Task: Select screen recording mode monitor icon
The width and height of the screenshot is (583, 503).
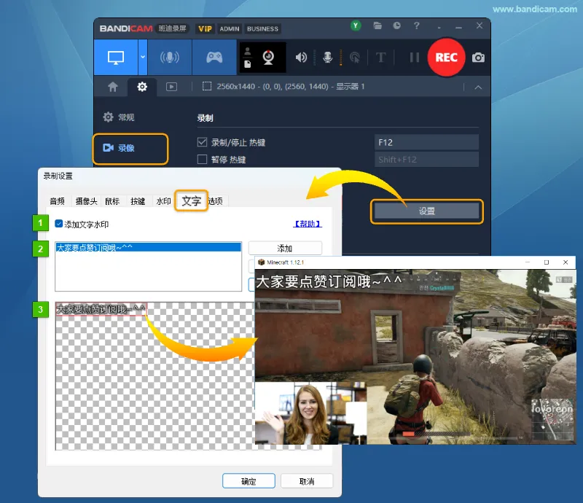Action: pos(116,58)
